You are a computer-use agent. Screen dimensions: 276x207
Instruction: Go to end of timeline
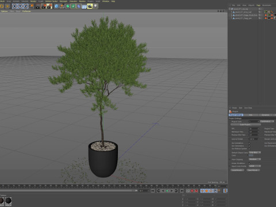coord(182,191)
